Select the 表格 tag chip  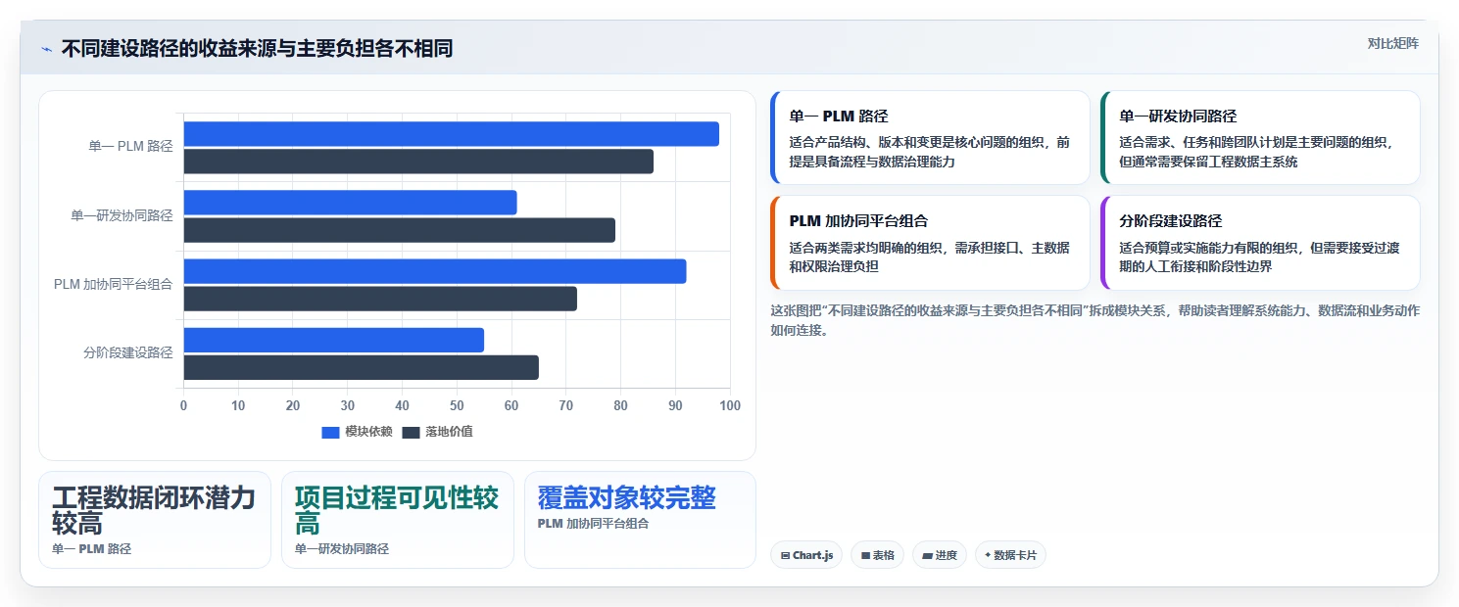click(877, 555)
